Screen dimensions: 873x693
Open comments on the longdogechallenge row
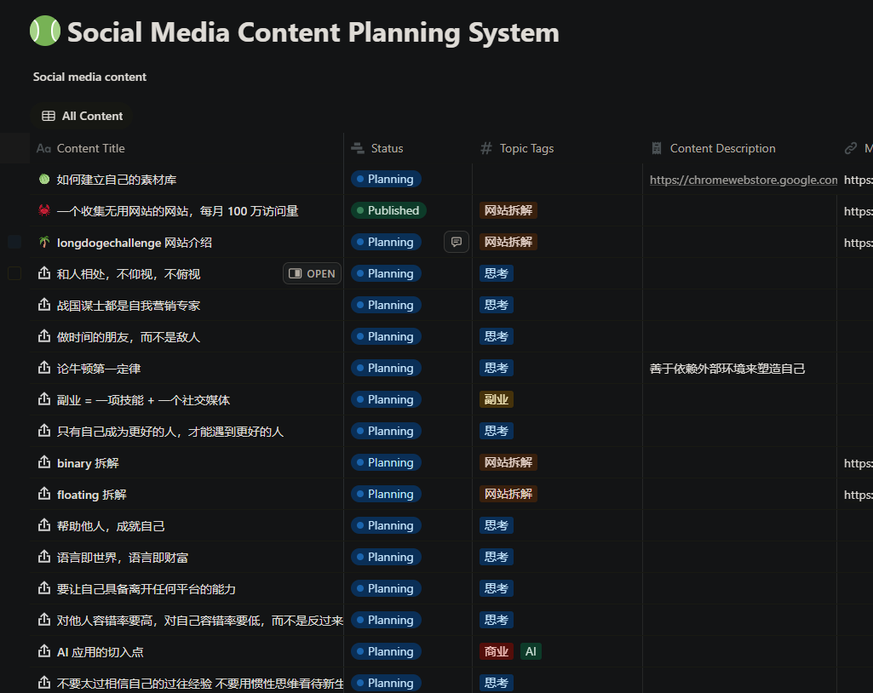click(x=457, y=243)
